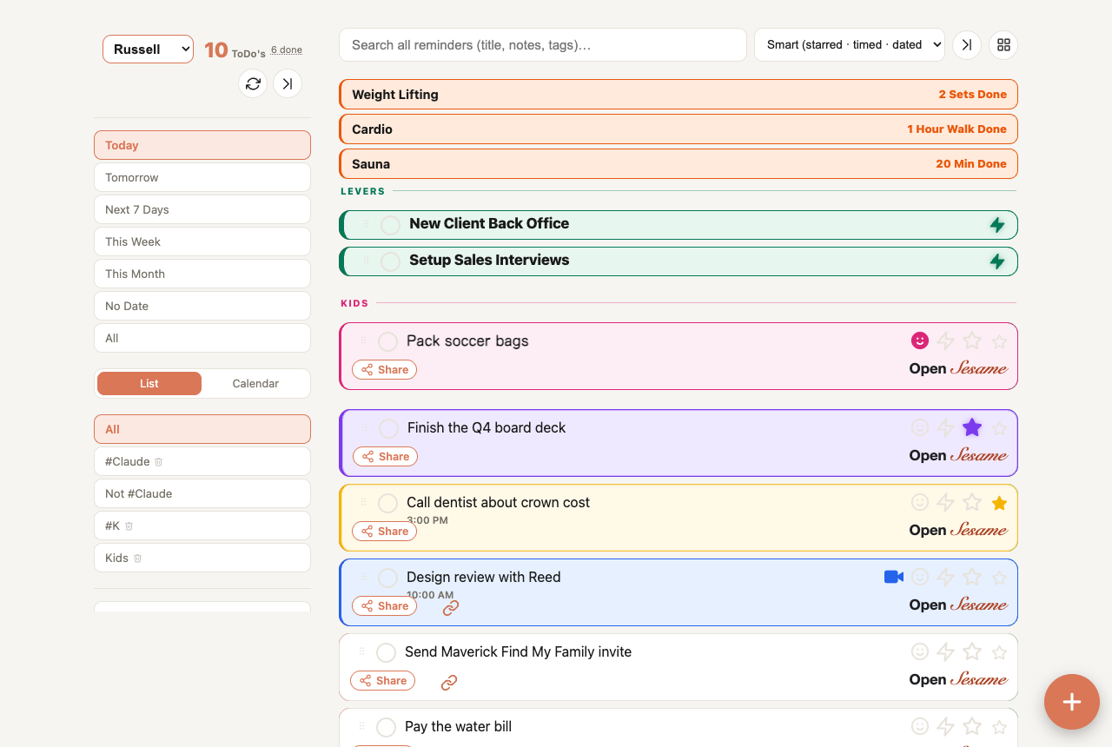Click Share on Send Maverick Find My Family invite
This screenshot has height=747, width=1112.
(383, 681)
